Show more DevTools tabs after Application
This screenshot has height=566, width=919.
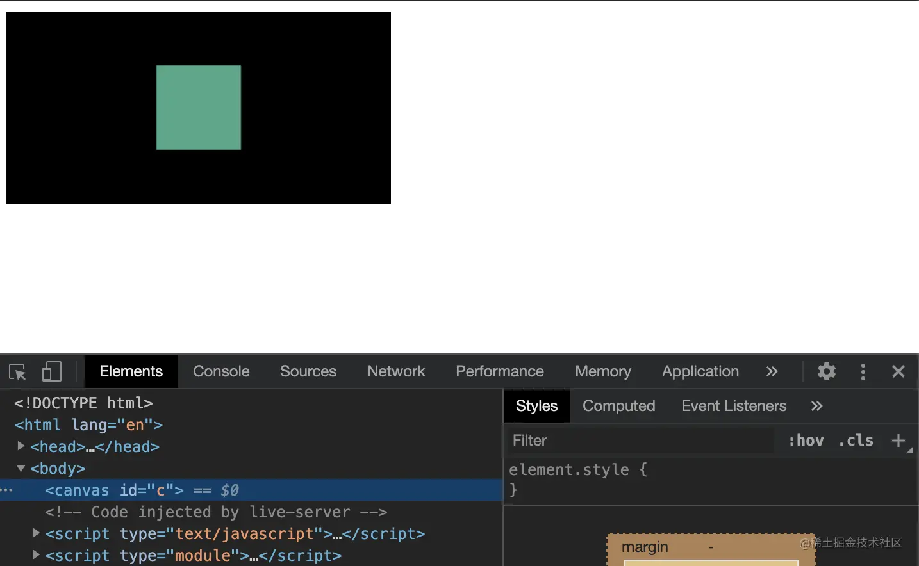click(772, 371)
